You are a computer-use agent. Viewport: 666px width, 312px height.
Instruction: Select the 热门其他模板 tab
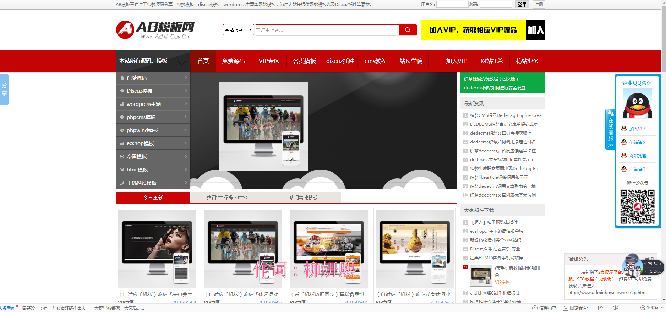[304, 198]
